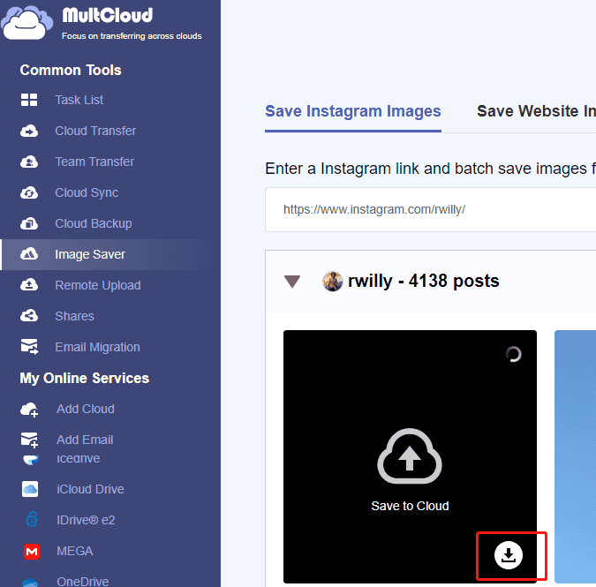Click the Cloud Sync icon
The width and height of the screenshot is (596, 587).
coord(29,192)
